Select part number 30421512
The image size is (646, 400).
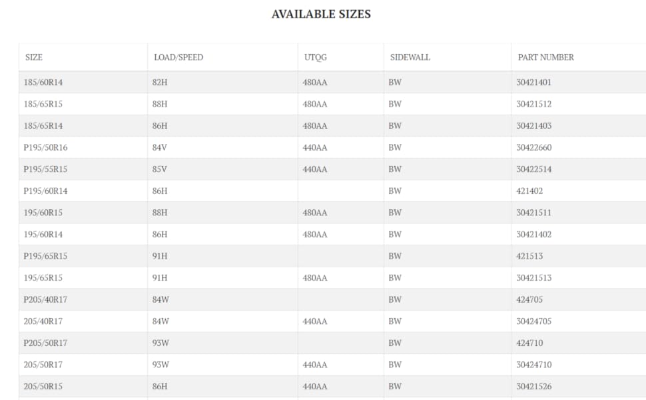(533, 104)
